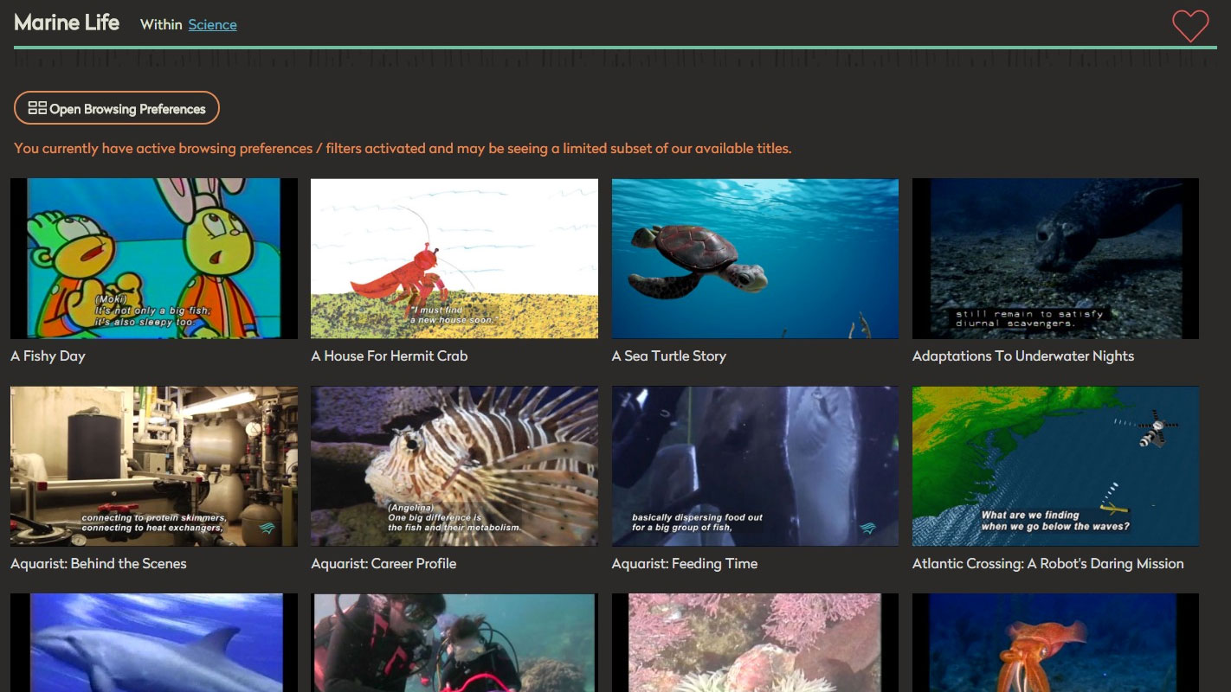
Task: Click title Adaptations To Underwater Nights
Action: click(1023, 356)
